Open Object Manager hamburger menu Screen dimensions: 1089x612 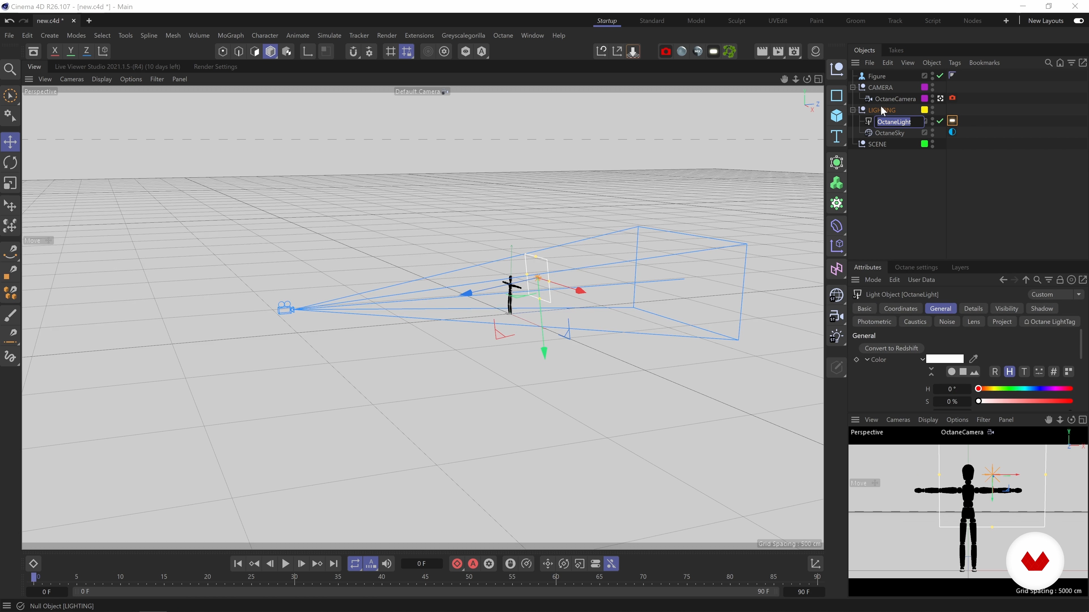855,63
